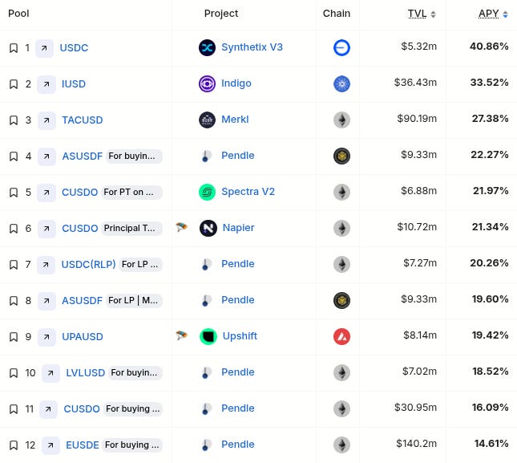Click the 'For LP | M...' tag on ASUSDF
Screen dimensions: 517x463
point(134,301)
